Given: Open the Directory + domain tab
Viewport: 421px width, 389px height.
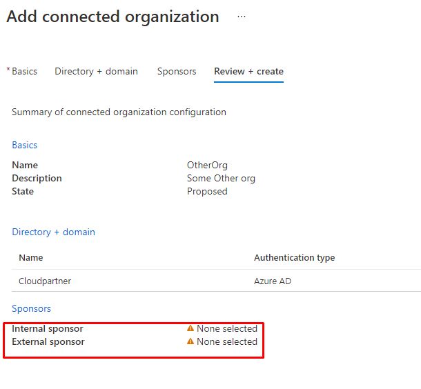Looking at the screenshot, I should click(96, 71).
